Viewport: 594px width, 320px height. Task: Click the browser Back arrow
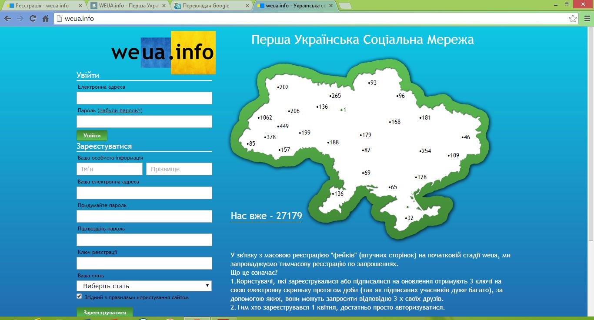[x=7, y=19]
